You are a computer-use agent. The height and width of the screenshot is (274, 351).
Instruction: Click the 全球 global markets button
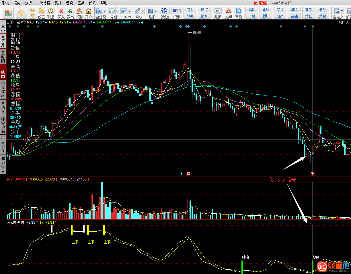click(x=266, y=10)
